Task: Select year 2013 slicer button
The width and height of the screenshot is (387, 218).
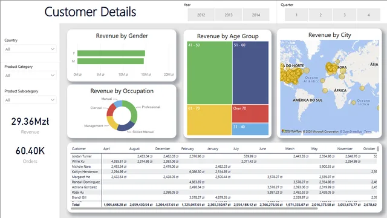Action: (229, 15)
